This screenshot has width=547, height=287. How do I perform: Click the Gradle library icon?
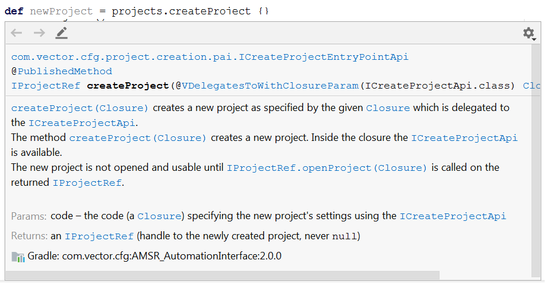click(x=18, y=257)
